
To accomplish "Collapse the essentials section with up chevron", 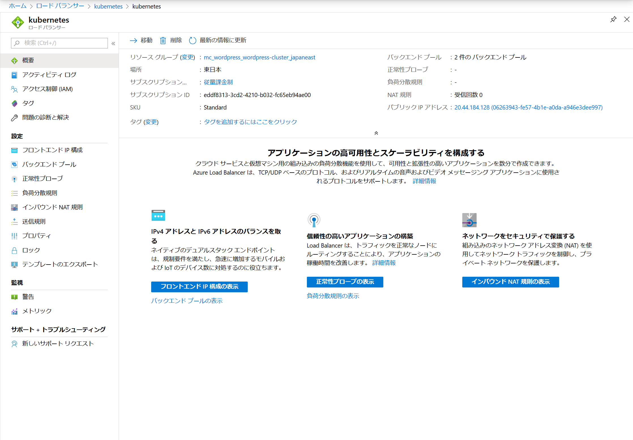I will (376, 133).
